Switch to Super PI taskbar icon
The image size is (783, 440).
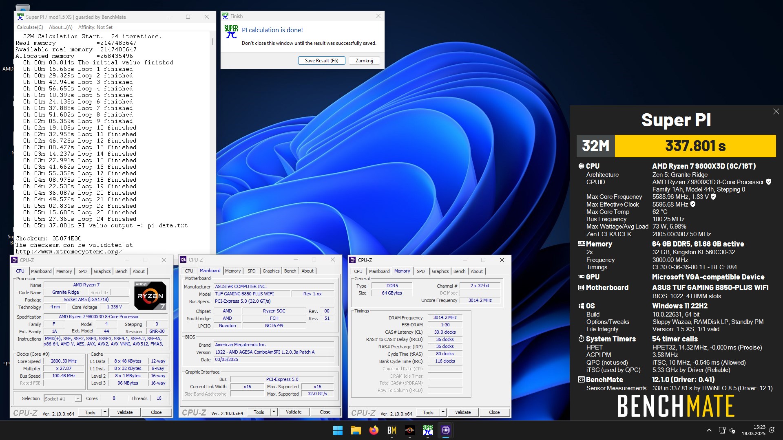click(427, 430)
